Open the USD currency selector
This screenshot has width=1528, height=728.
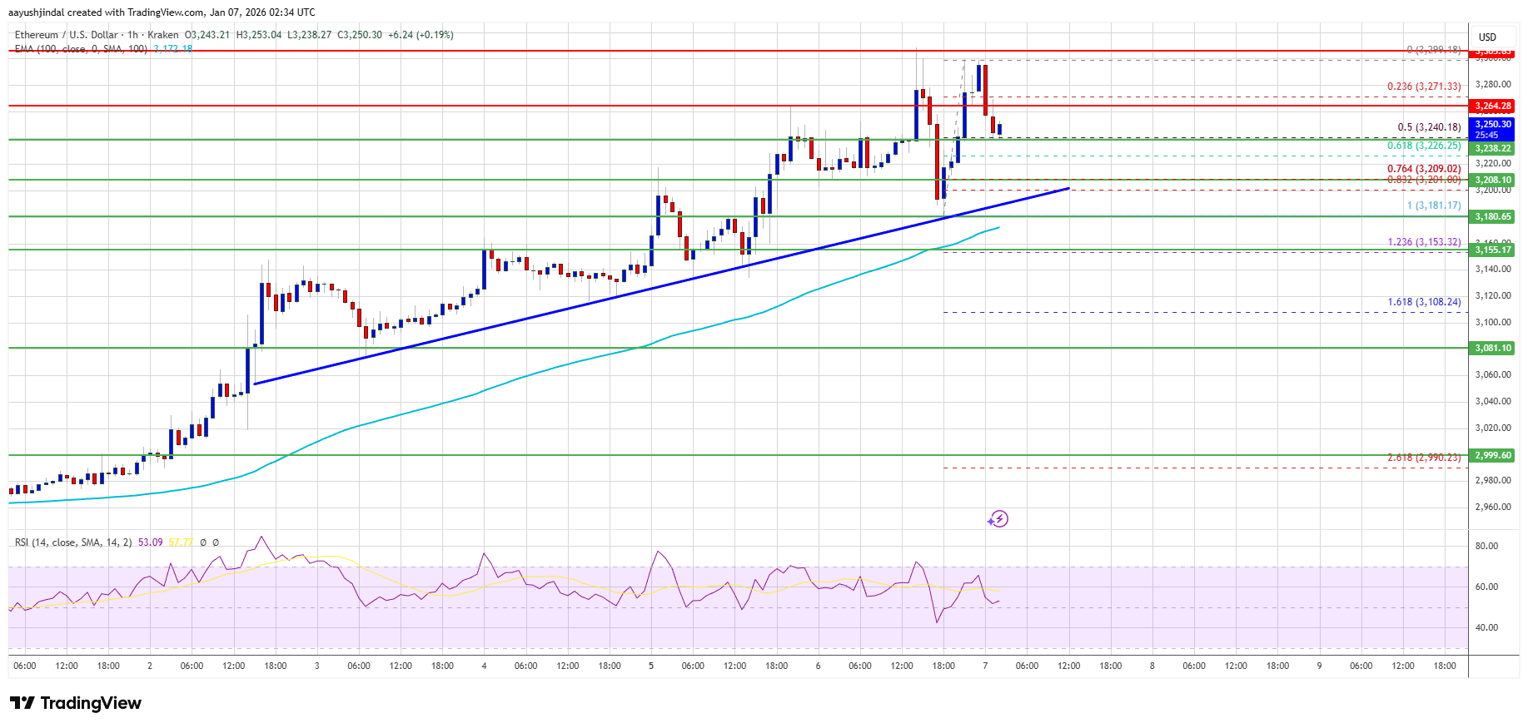tap(1487, 37)
